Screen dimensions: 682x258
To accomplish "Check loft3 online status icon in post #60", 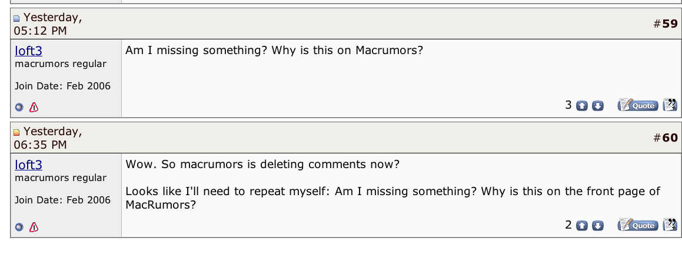I will pyautogui.click(x=19, y=227).
